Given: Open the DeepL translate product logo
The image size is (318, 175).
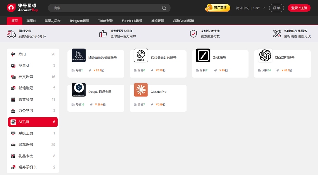Looking at the screenshot, I should click(79, 90).
